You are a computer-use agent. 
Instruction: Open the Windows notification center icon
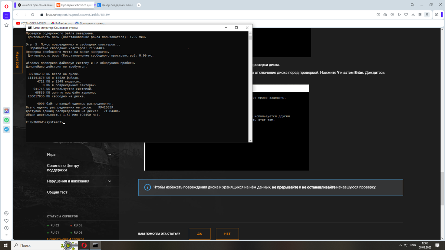pyautogui.click(x=438, y=245)
